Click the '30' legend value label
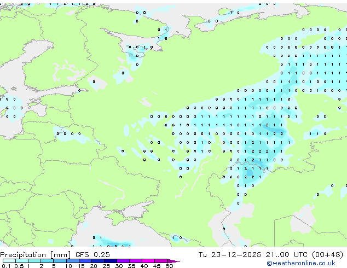Viewport: 347px width, 268px height. pos(119,266)
